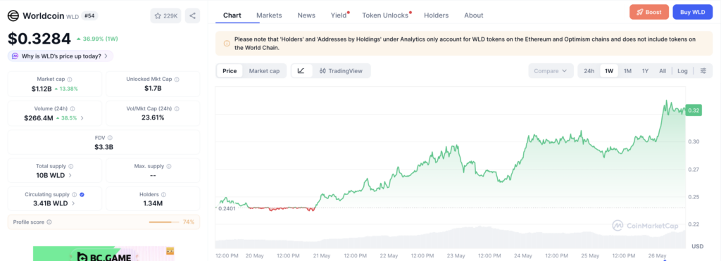This screenshot has width=721, height=261.
Task: Click the 1.34M holders value
Action: pyautogui.click(x=153, y=203)
